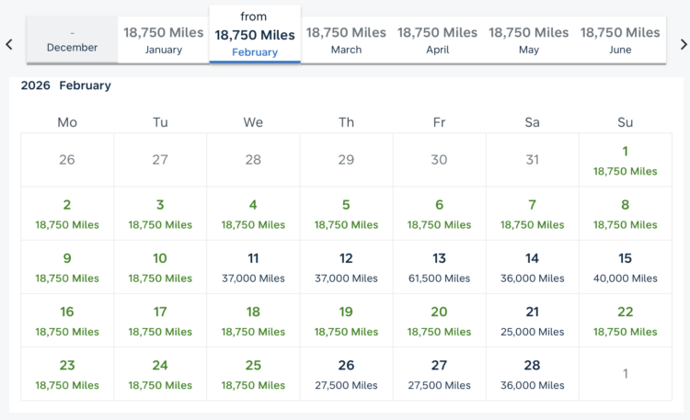This screenshot has width=690, height=420.
Task: Switch to the January month tab
Action: pos(164,40)
